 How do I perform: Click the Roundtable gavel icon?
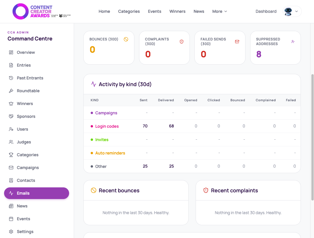click(11, 91)
